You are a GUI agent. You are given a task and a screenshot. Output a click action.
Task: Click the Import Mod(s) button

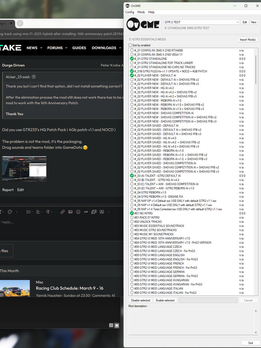[248, 40]
